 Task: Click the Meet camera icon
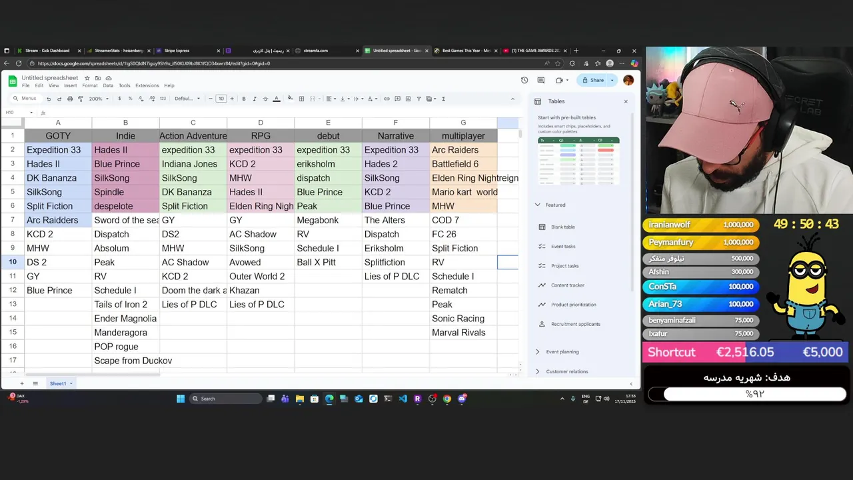click(559, 80)
